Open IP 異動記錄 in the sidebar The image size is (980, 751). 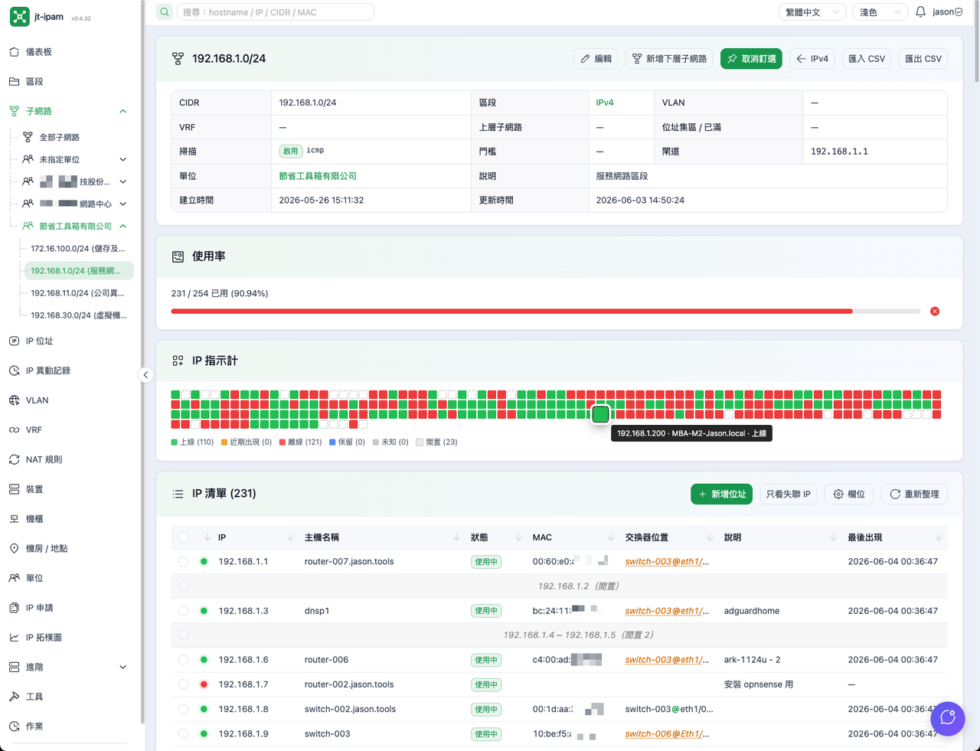click(48, 371)
